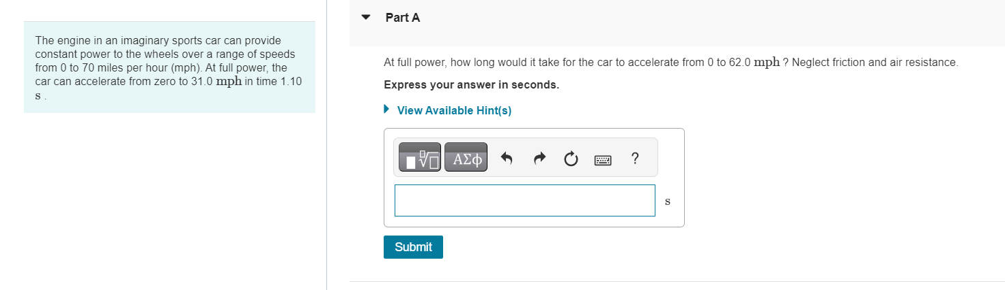The width and height of the screenshot is (1005, 290).
Task: Click the seconds unit label beside input
Action: [668, 202]
